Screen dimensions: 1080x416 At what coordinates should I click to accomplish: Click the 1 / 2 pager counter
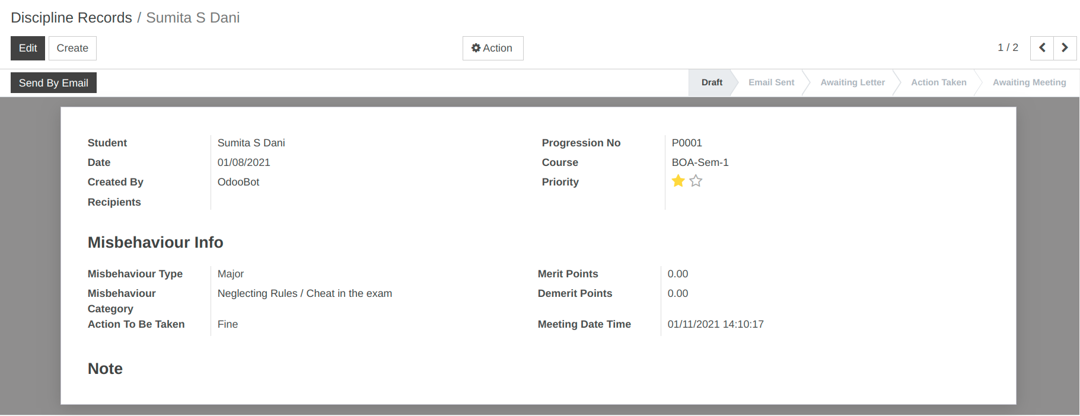coord(1008,47)
